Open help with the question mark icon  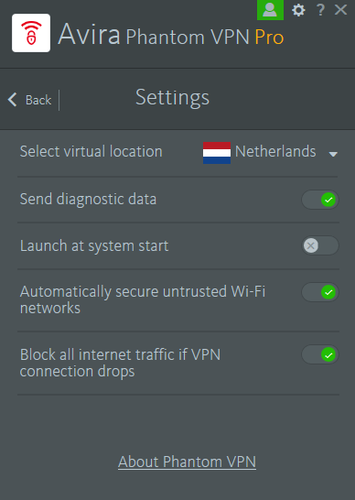(320, 10)
